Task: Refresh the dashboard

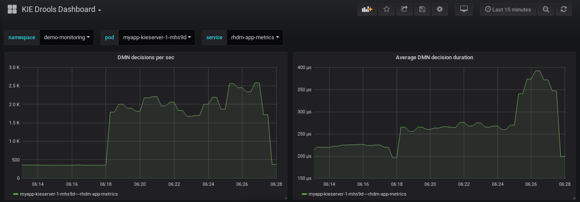Action: 563,9
